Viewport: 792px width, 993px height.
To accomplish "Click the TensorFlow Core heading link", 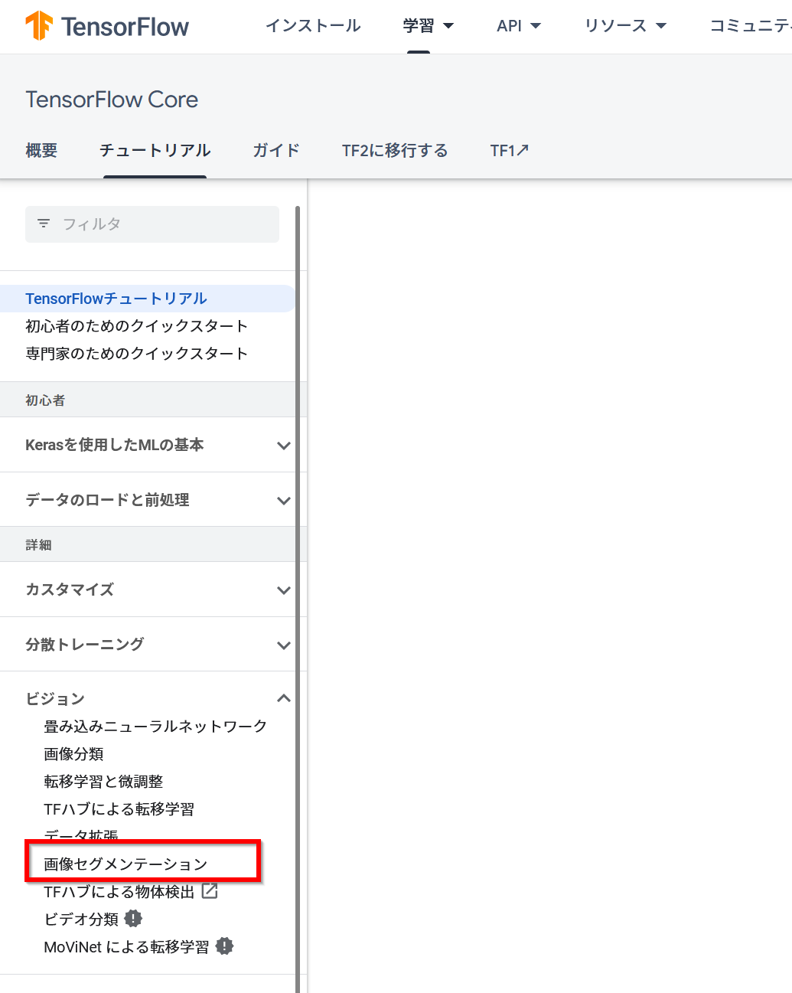I will (112, 100).
